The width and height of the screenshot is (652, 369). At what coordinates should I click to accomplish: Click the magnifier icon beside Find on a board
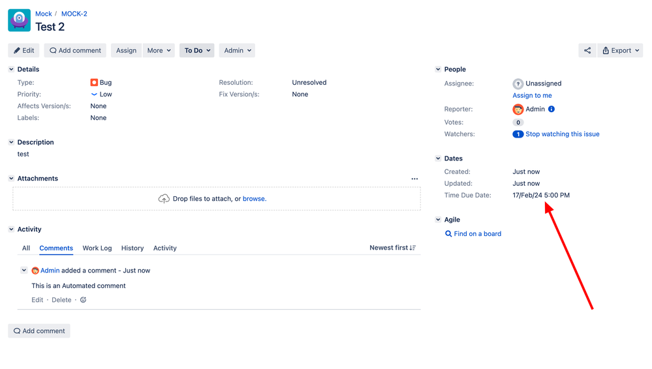coord(448,233)
